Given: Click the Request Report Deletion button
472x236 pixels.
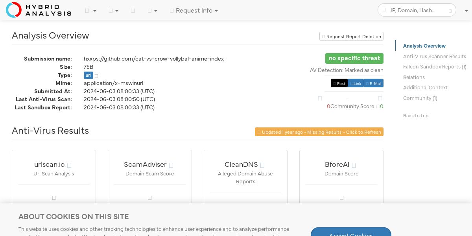Looking at the screenshot, I should [x=351, y=36].
